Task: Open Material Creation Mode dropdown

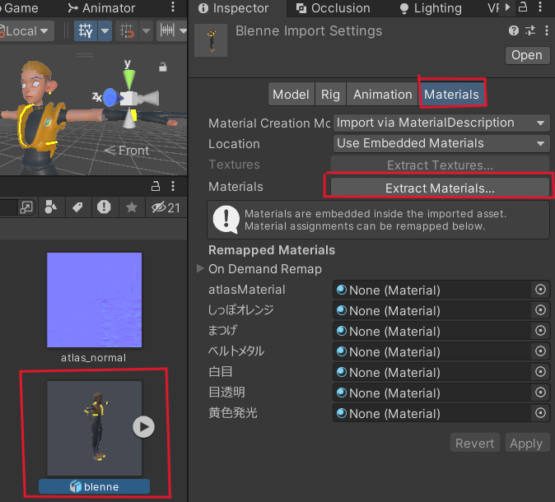Action: (x=441, y=123)
